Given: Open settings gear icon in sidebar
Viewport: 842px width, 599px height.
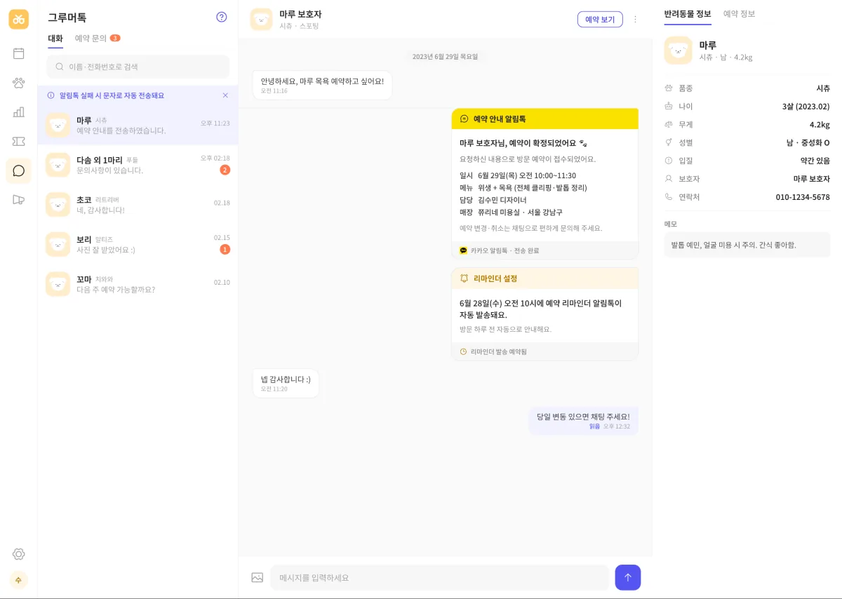Looking at the screenshot, I should 19,554.
